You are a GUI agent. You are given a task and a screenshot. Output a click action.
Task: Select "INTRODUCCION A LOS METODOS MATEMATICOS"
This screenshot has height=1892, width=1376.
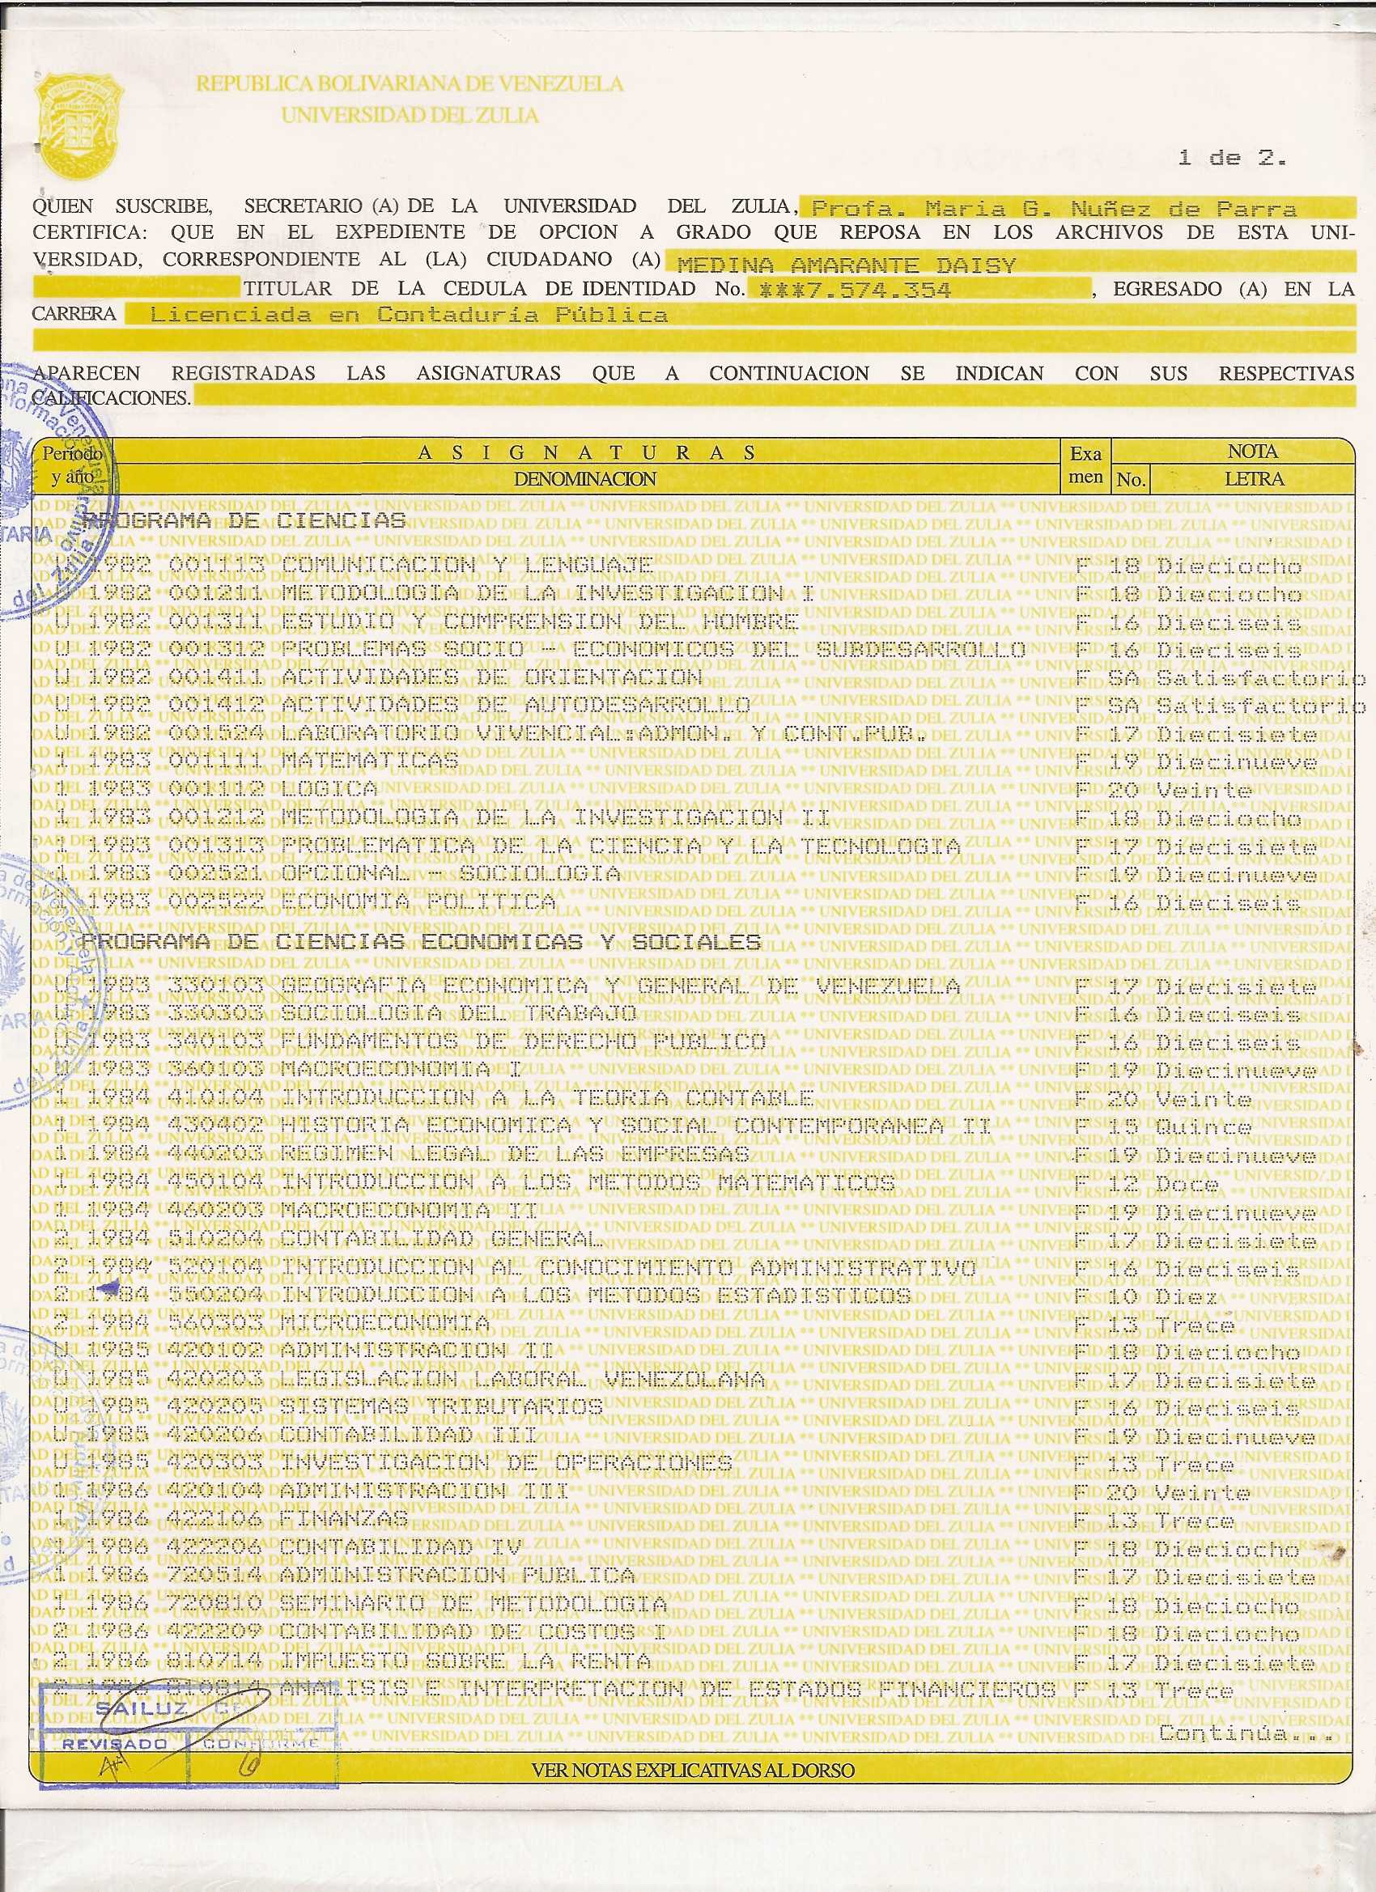(x=588, y=1183)
